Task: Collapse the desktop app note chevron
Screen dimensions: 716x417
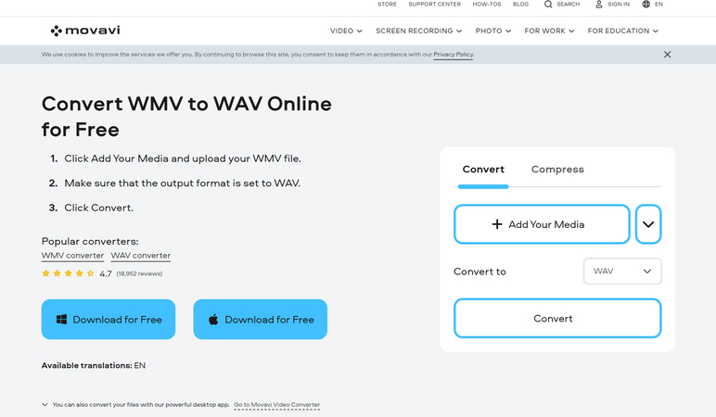Action: (45, 404)
